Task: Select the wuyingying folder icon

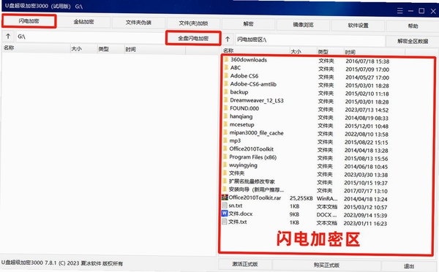Action: pos(225,165)
